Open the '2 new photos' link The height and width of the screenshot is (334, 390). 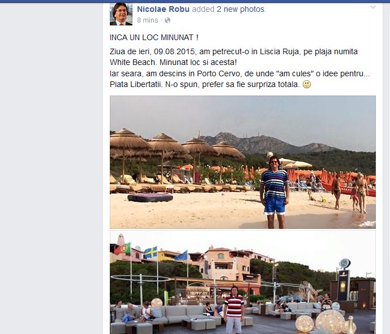click(x=240, y=9)
